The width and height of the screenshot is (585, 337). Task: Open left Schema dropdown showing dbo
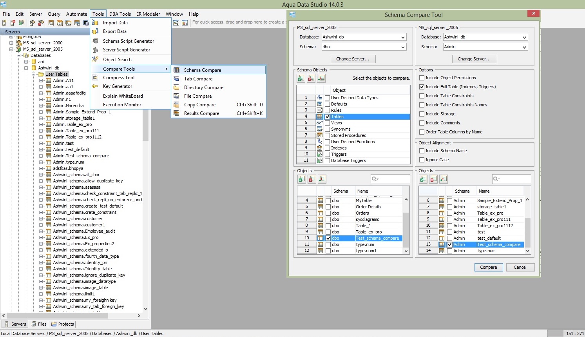point(364,47)
